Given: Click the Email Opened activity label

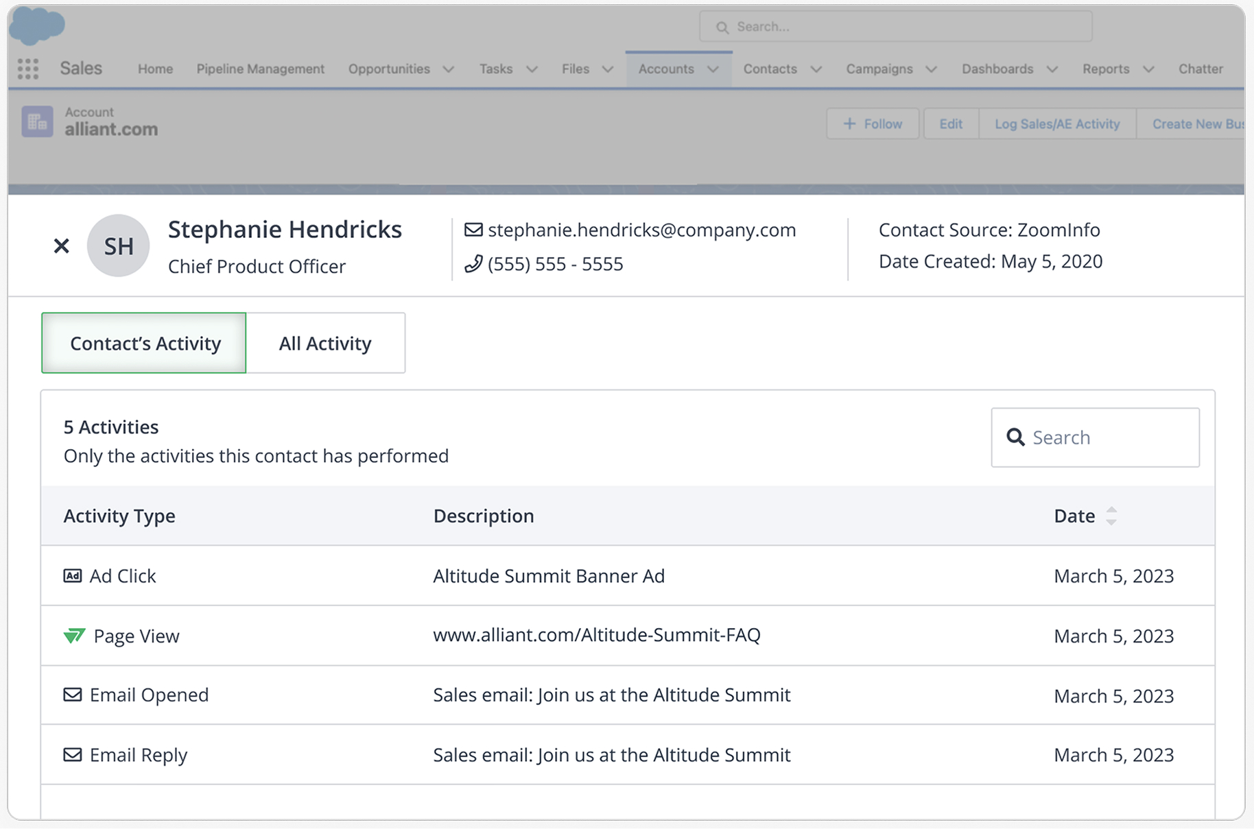Looking at the screenshot, I should (x=149, y=695).
